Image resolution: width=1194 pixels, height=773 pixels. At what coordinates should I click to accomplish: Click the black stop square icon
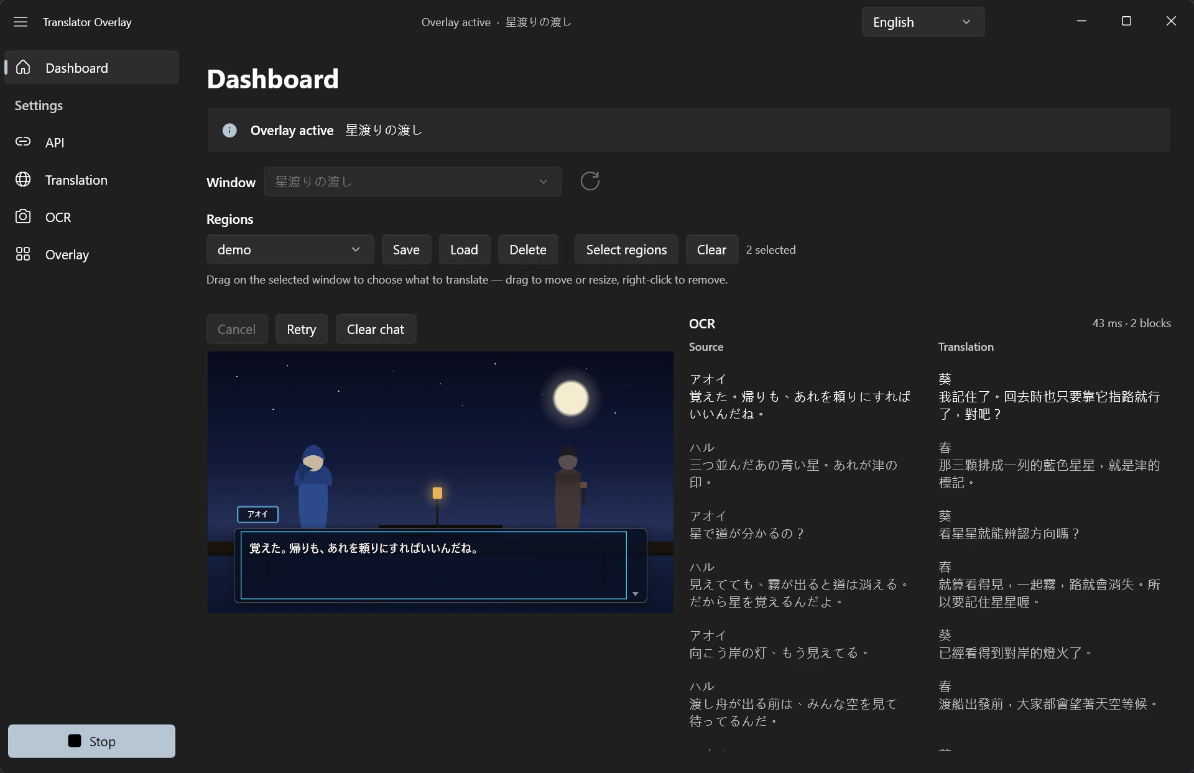(75, 741)
